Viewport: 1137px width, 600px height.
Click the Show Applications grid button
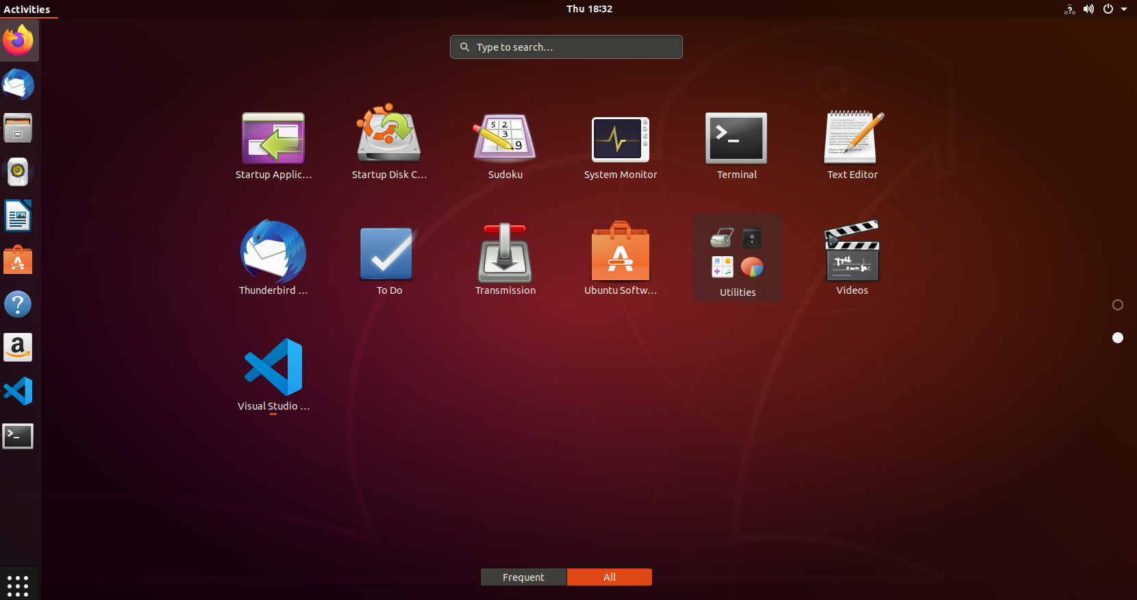pyautogui.click(x=18, y=586)
